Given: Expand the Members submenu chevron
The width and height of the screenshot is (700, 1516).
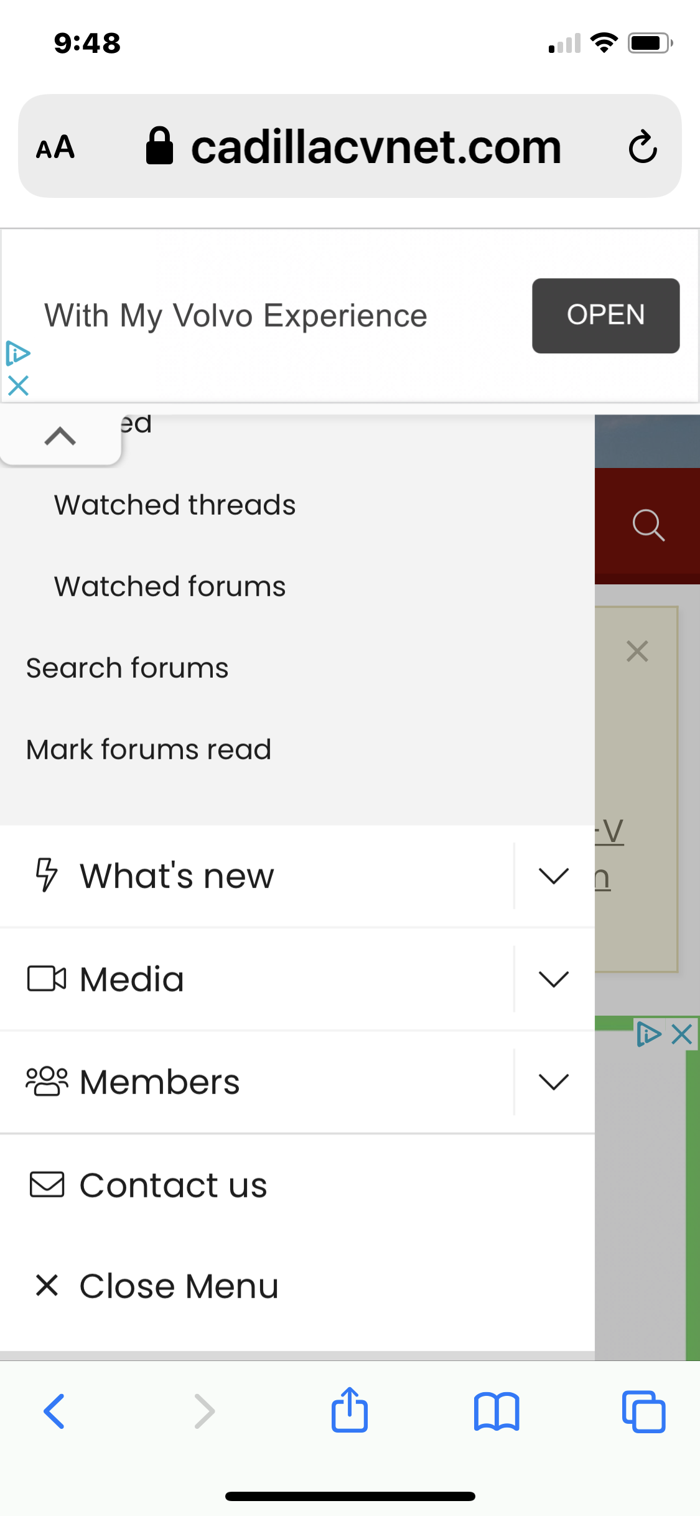Looking at the screenshot, I should pos(553,1082).
